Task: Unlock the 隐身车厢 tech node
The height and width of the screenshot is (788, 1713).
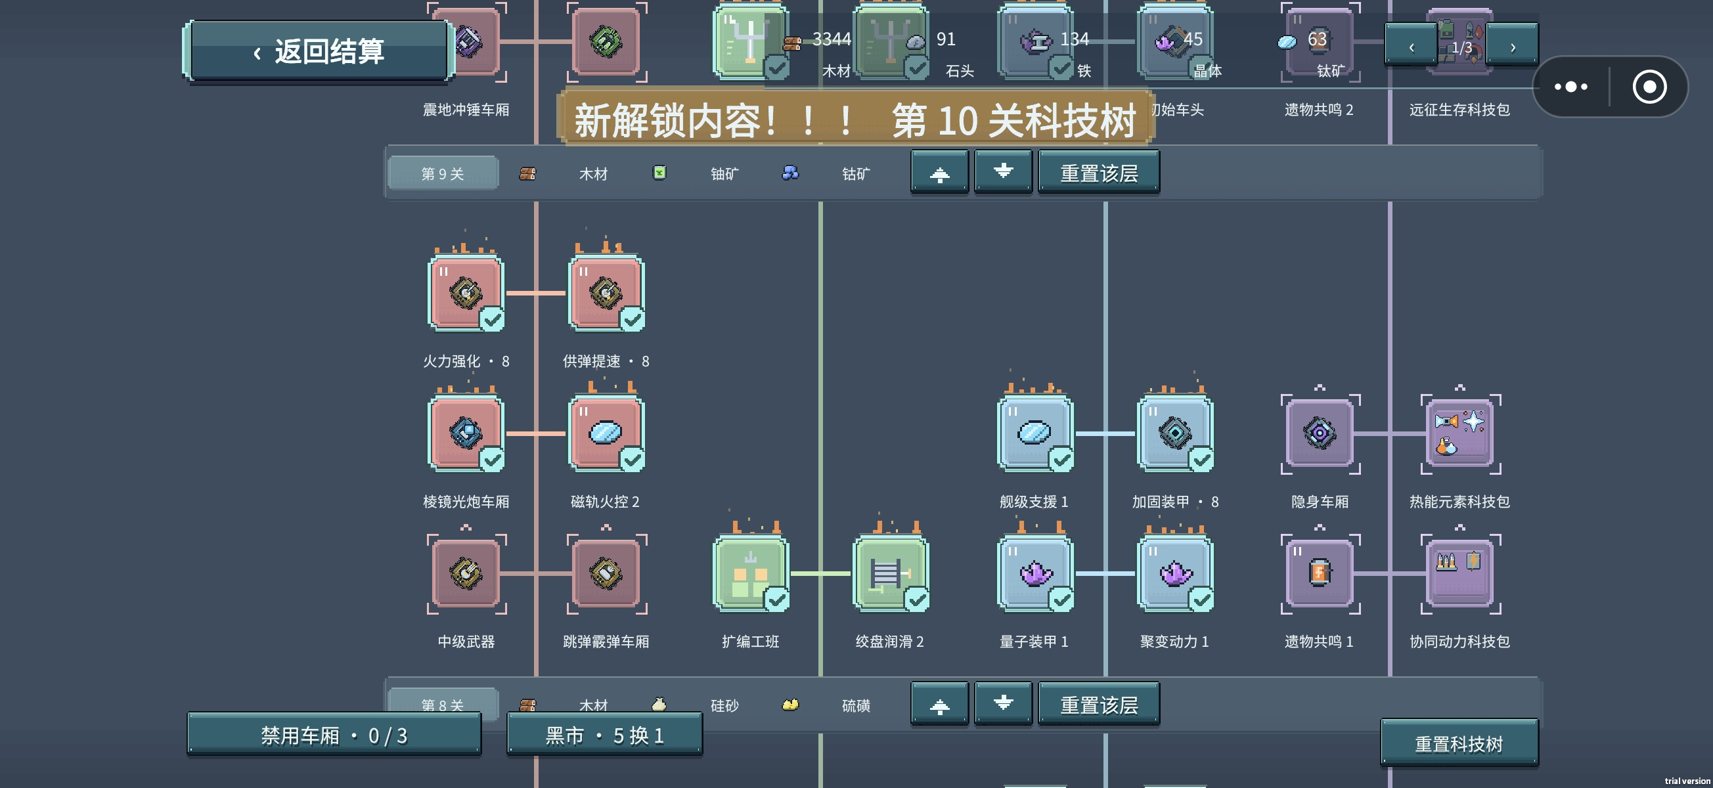Action: 1320,433
